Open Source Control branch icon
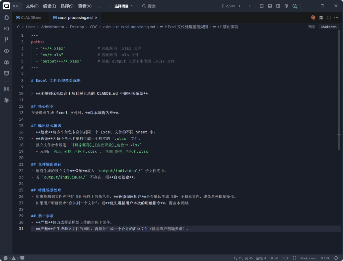 [x=7, y=40]
